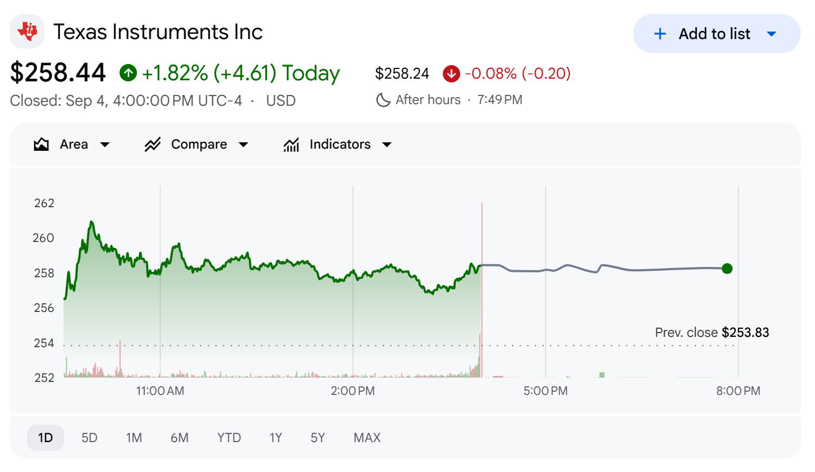Select the 1D time range
The image size is (815, 472).
point(46,437)
